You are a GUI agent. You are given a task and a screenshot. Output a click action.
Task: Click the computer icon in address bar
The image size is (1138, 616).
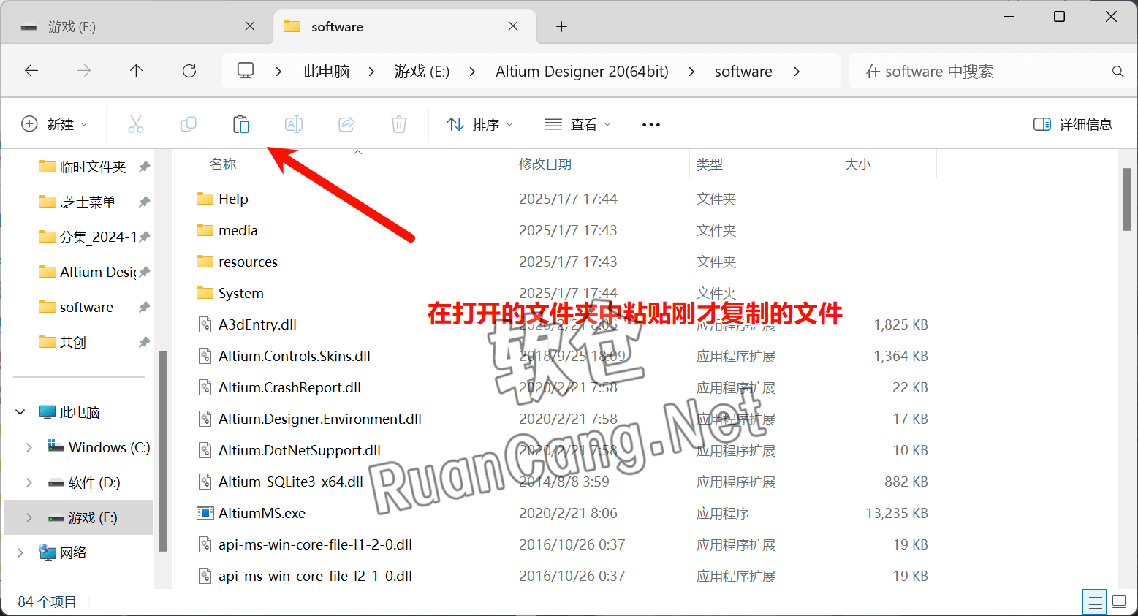[x=246, y=71]
